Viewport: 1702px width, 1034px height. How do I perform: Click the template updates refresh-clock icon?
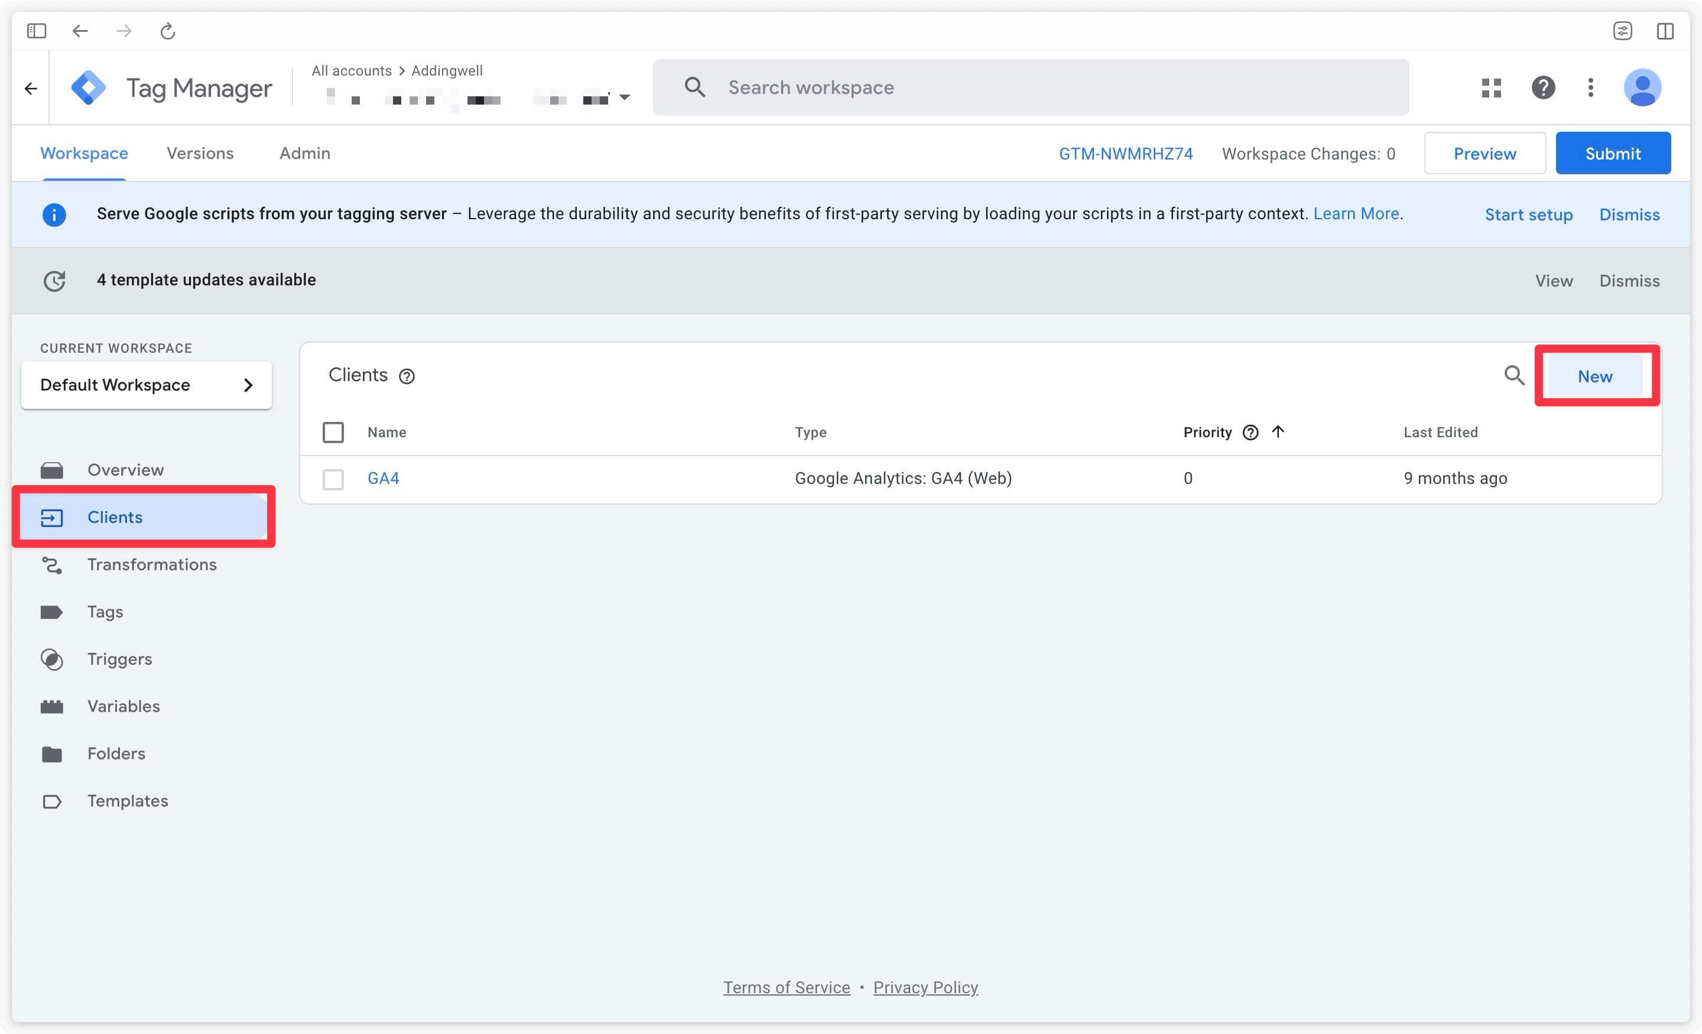tap(54, 281)
